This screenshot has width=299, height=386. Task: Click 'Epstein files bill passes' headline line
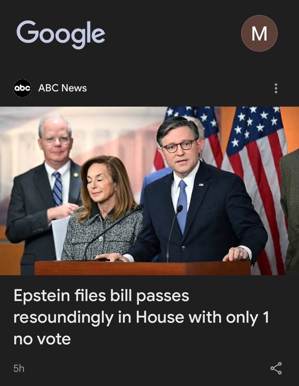tap(101, 296)
